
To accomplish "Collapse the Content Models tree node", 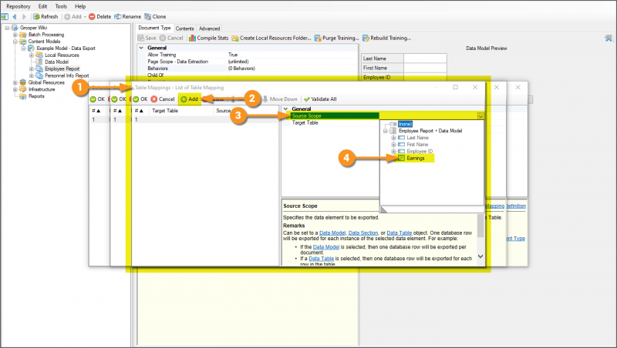I will [15, 42].
